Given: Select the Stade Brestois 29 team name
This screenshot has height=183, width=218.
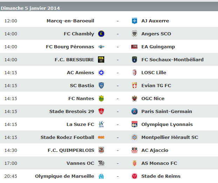Looking at the screenshot, I should (x=72, y=111).
